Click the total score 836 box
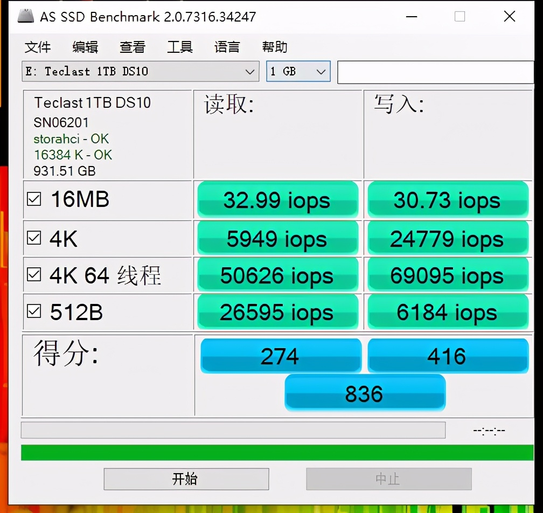 click(365, 393)
